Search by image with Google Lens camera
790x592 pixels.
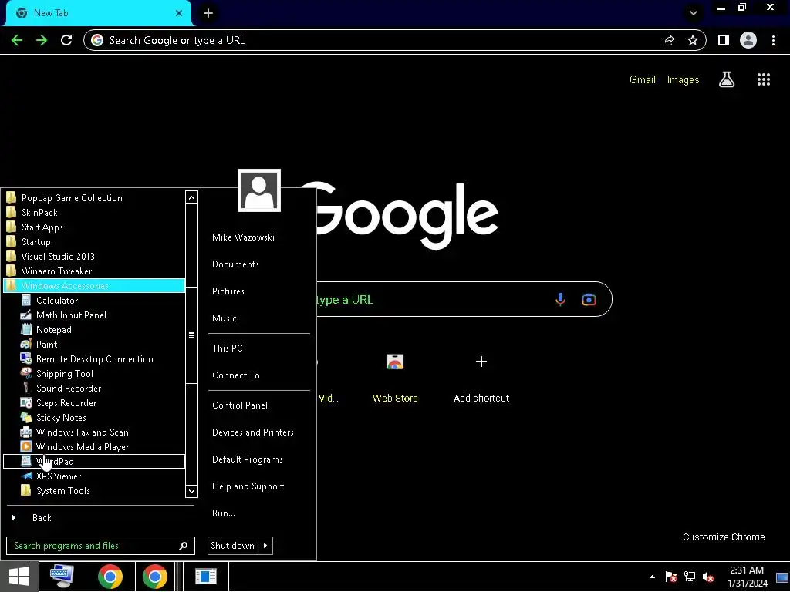point(589,300)
